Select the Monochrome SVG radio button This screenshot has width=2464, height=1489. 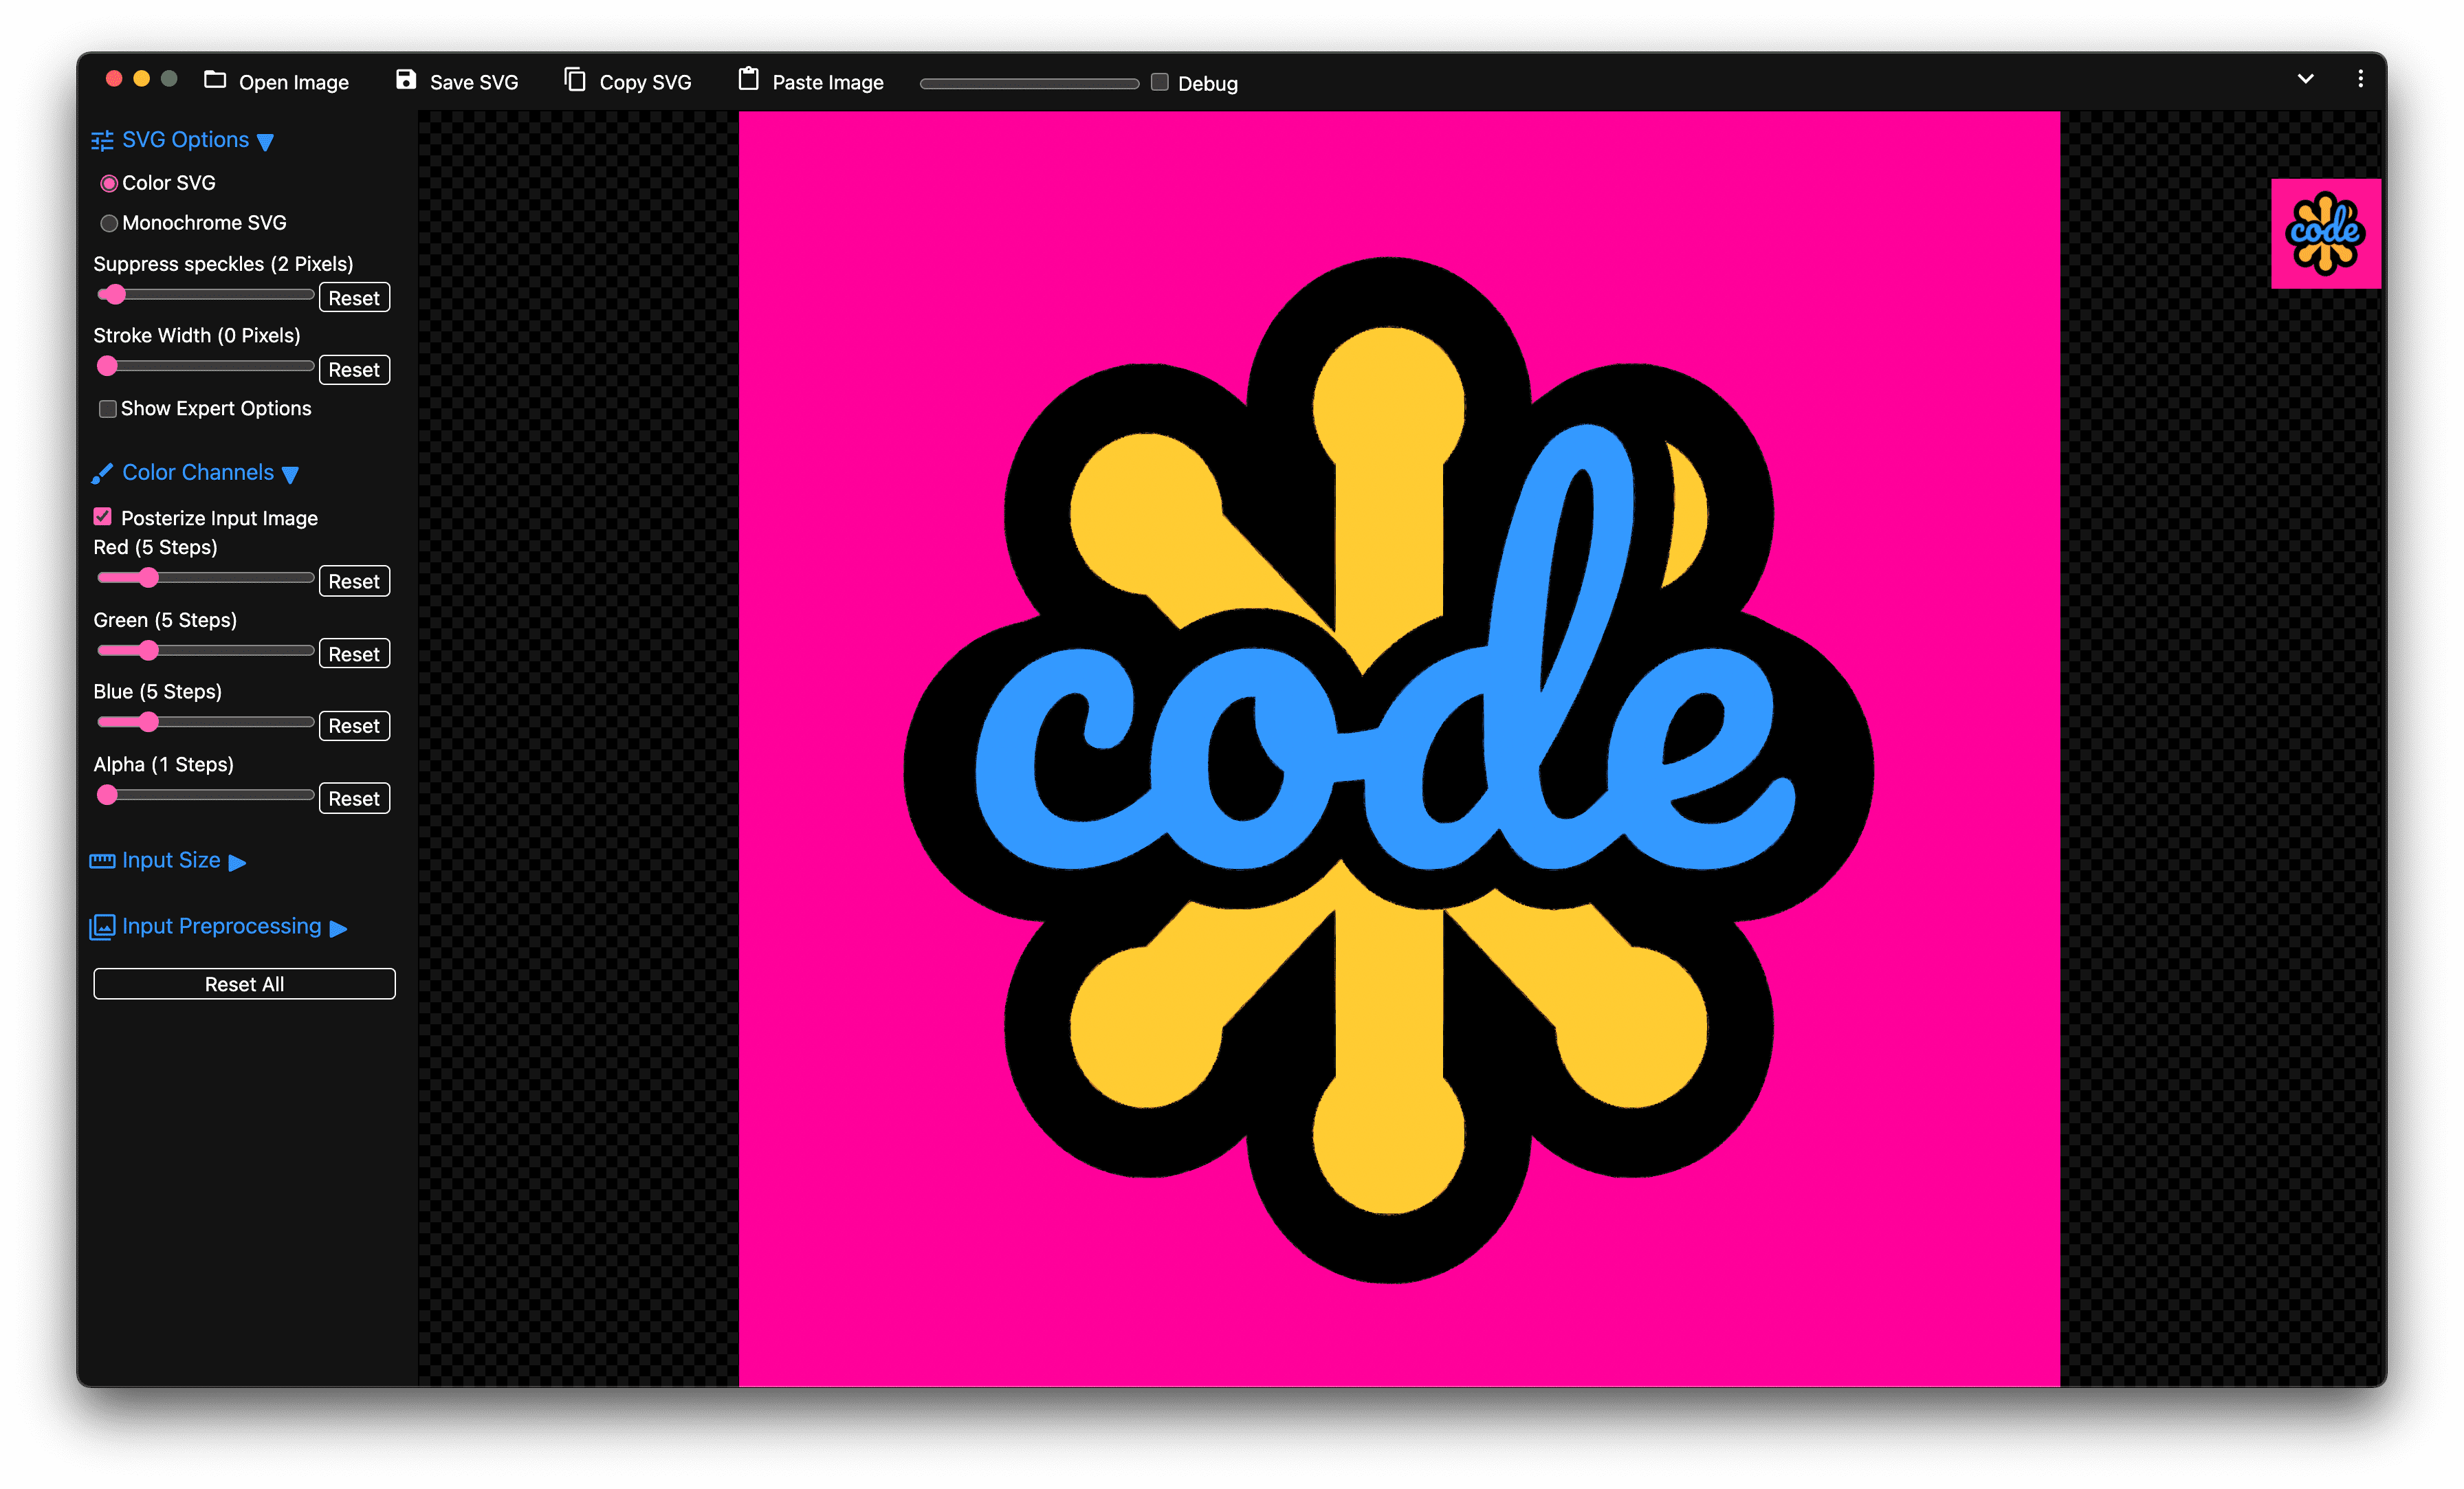coord(109,222)
